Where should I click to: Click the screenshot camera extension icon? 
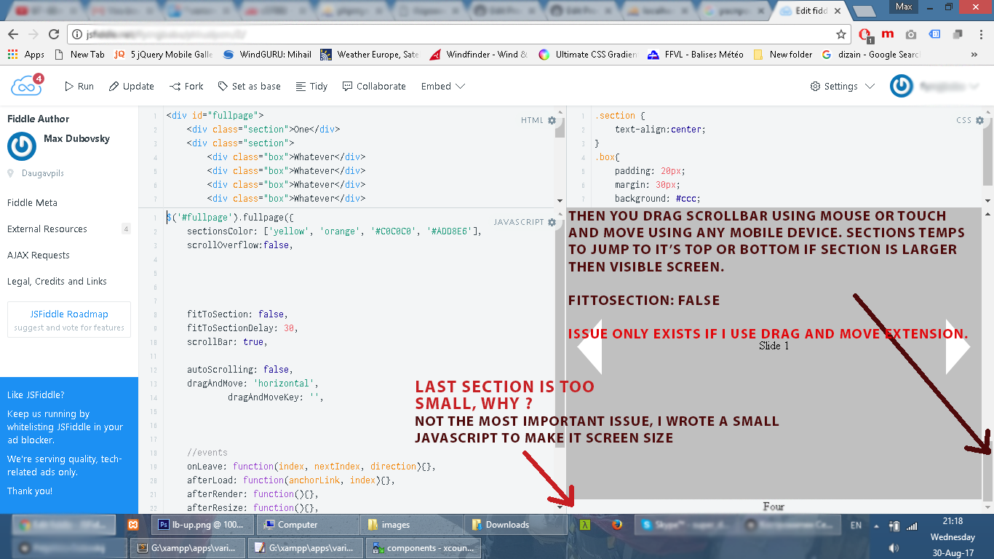click(x=910, y=33)
